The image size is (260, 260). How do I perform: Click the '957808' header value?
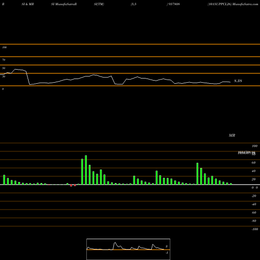pos(174,4)
